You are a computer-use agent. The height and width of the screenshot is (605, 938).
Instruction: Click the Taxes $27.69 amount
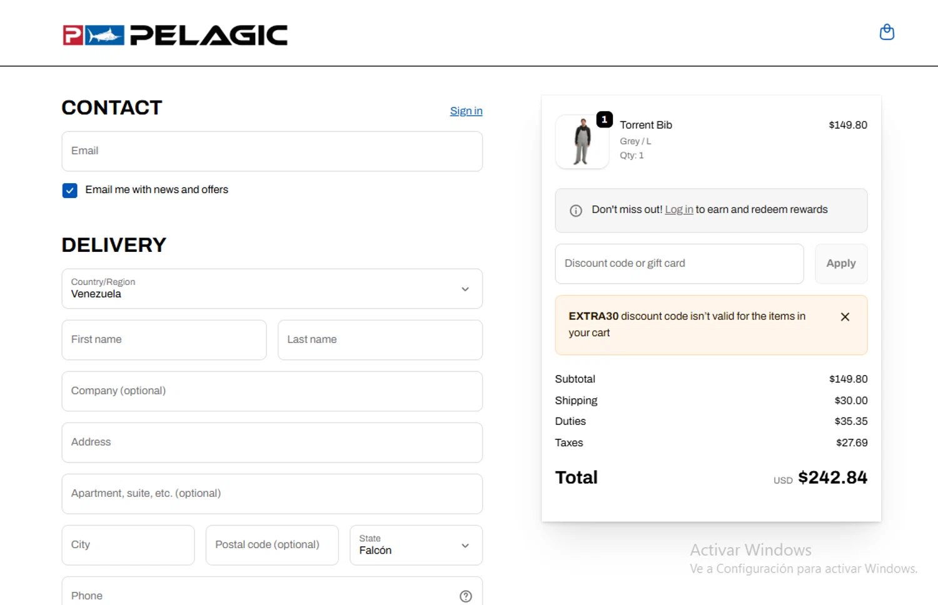(x=852, y=442)
